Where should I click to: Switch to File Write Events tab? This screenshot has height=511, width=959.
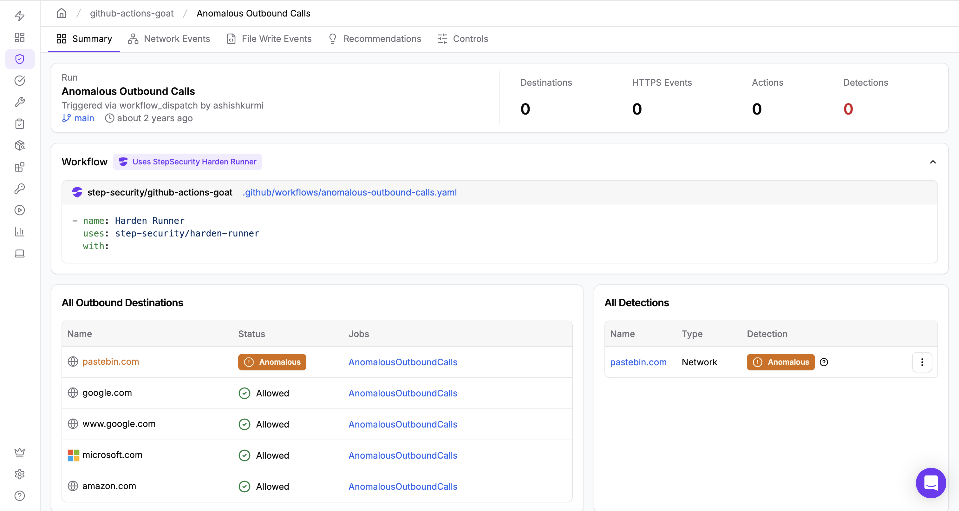click(x=269, y=39)
